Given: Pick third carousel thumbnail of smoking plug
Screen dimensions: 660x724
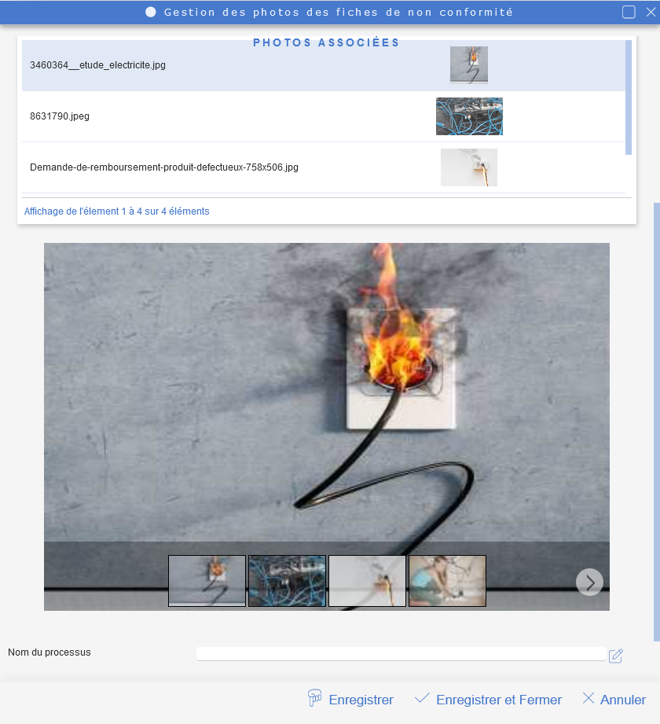Looking at the screenshot, I should 368,581.
